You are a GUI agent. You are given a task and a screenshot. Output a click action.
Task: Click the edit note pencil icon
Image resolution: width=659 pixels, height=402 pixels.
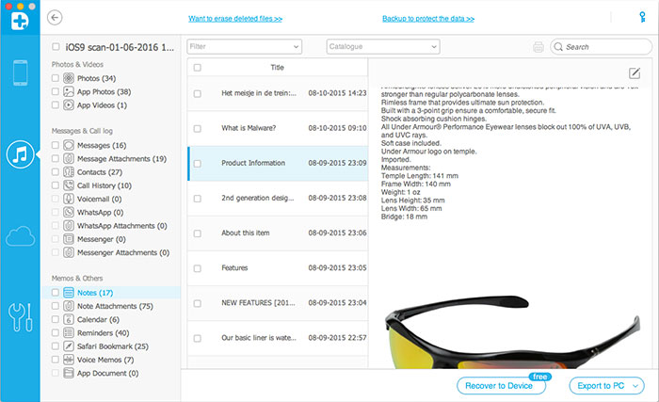[x=635, y=73]
